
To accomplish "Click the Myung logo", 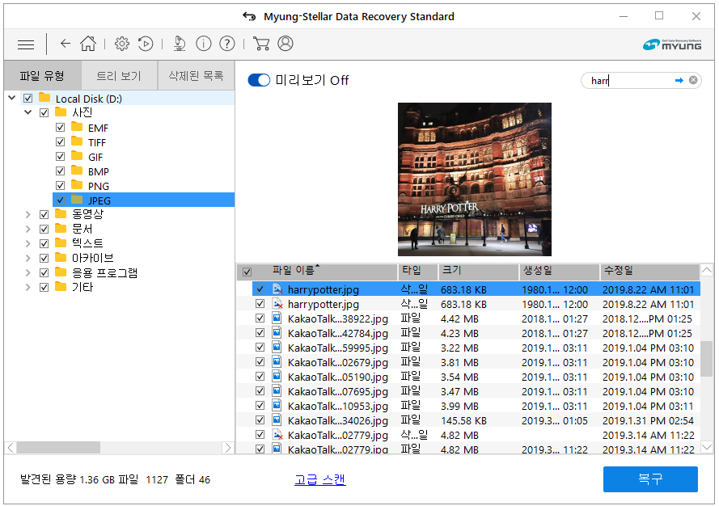I will (672, 44).
